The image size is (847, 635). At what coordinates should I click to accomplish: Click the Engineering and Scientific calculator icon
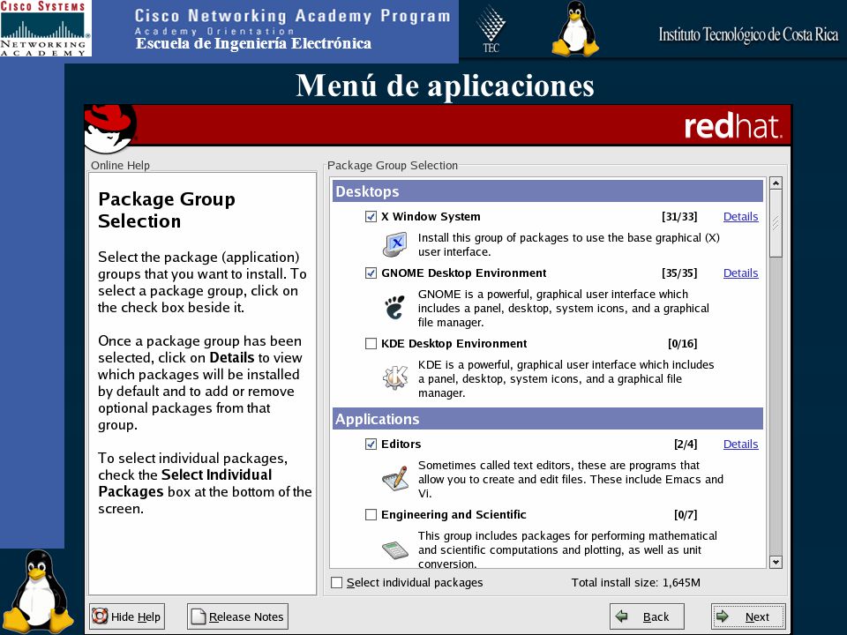click(395, 549)
